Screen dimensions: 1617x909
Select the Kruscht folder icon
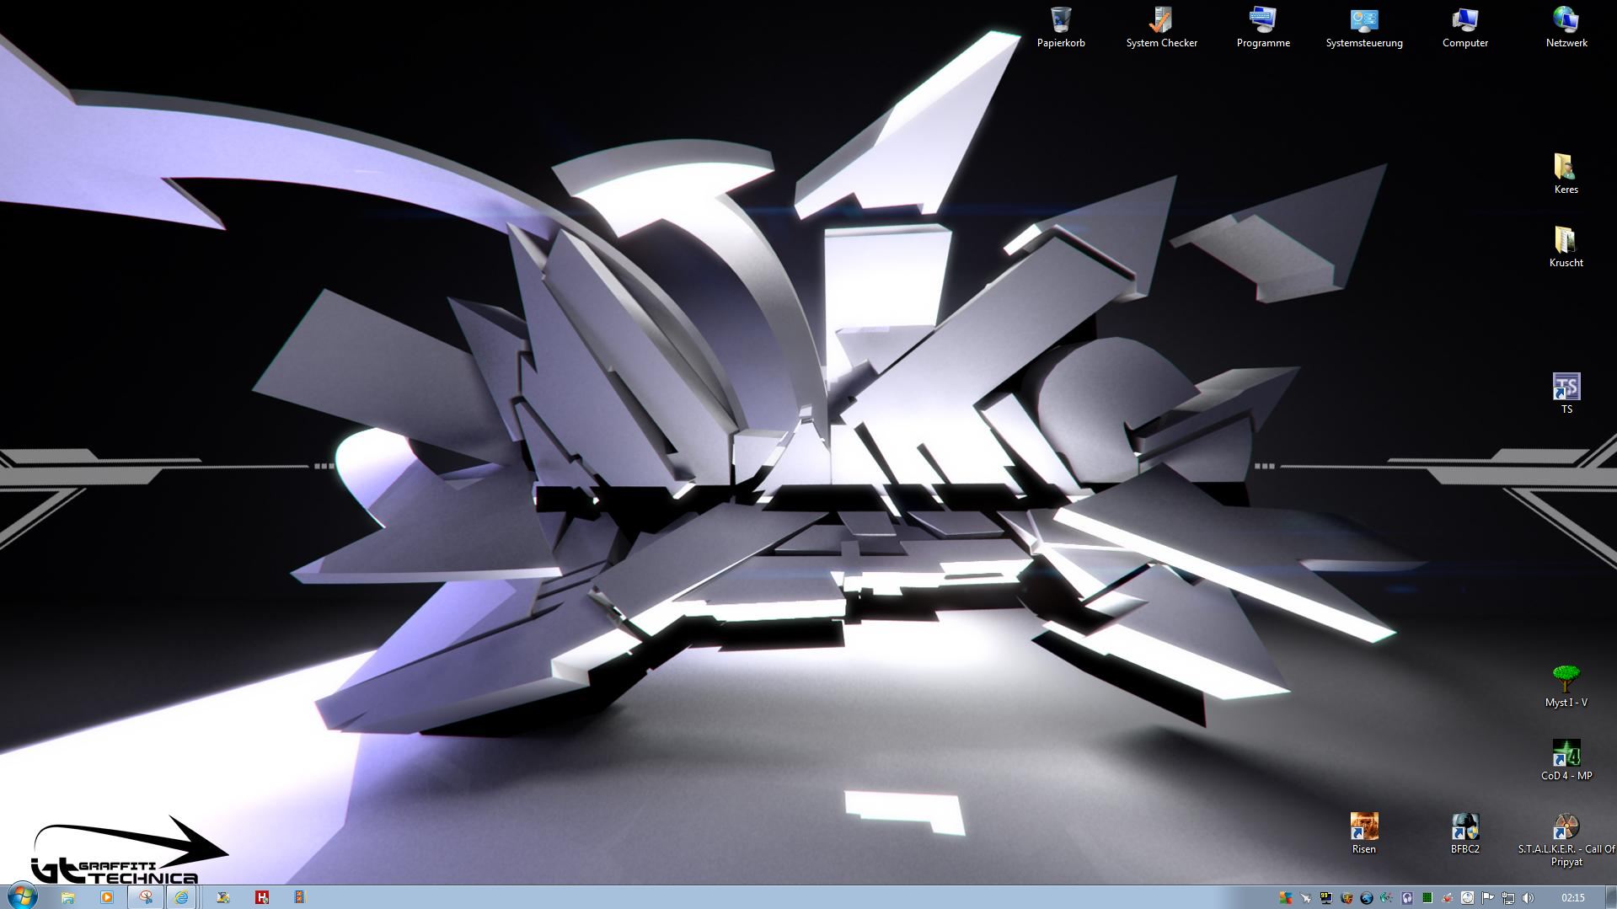1566,248
